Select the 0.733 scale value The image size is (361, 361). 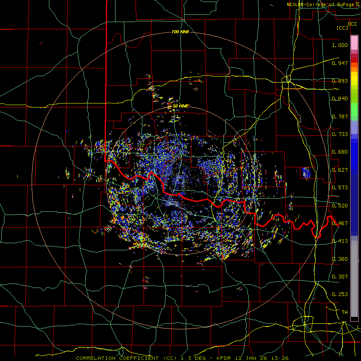tap(340, 134)
